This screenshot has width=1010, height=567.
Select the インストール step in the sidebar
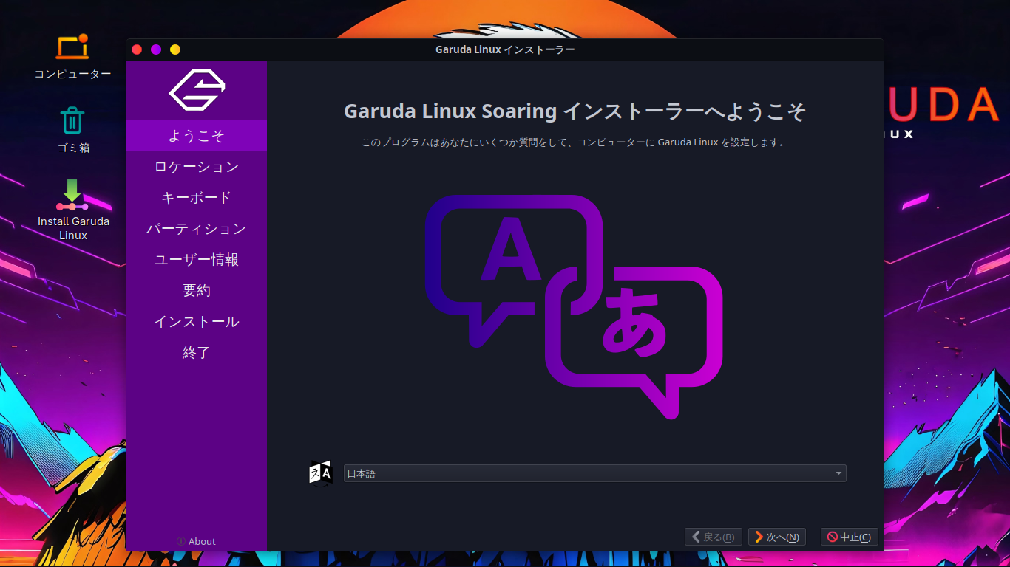[x=197, y=321]
